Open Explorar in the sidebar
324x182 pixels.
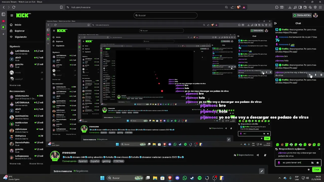(19, 31)
